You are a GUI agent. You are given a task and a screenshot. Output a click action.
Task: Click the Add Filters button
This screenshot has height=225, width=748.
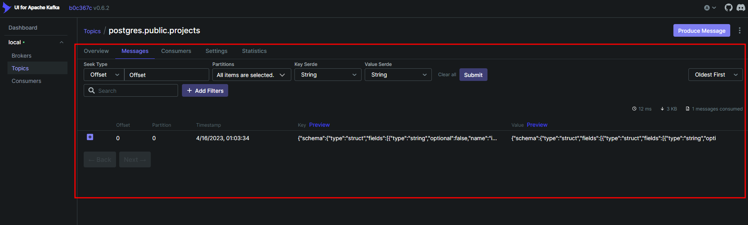click(205, 90)
